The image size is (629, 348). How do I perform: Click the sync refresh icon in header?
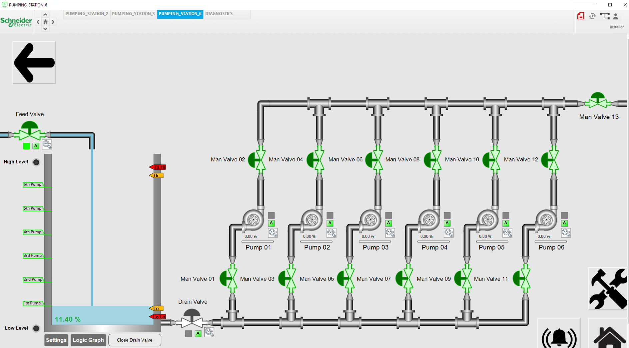[x=592, y=16]
